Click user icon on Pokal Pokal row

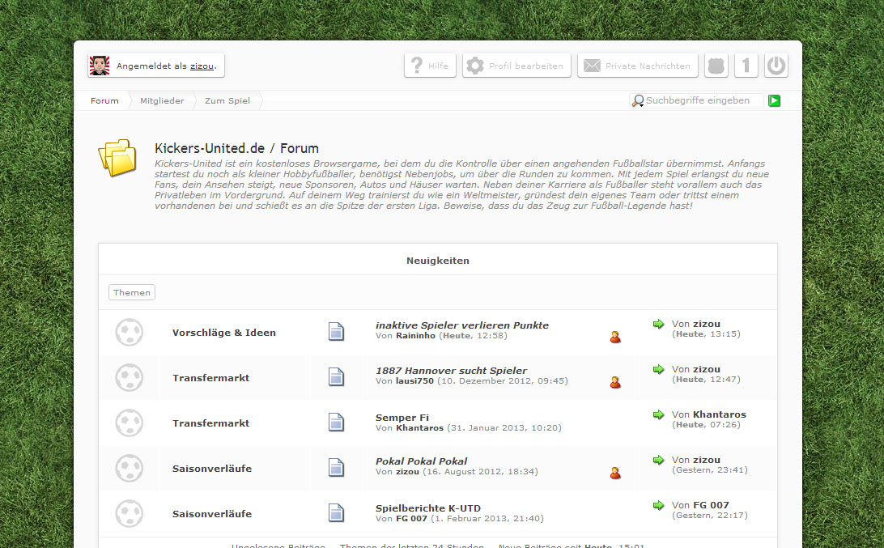615,473
